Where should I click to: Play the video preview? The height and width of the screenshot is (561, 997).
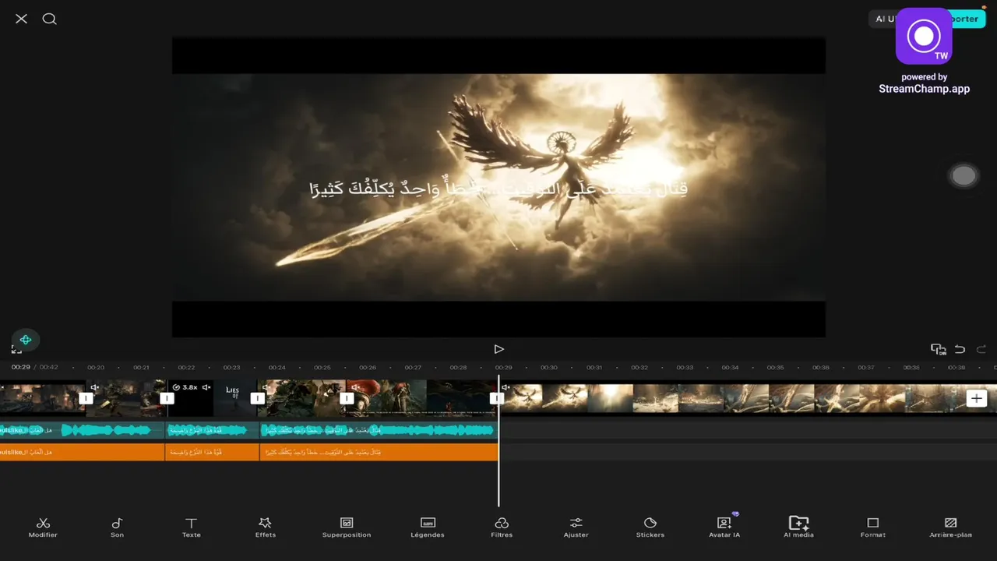(x=498, y=349)
